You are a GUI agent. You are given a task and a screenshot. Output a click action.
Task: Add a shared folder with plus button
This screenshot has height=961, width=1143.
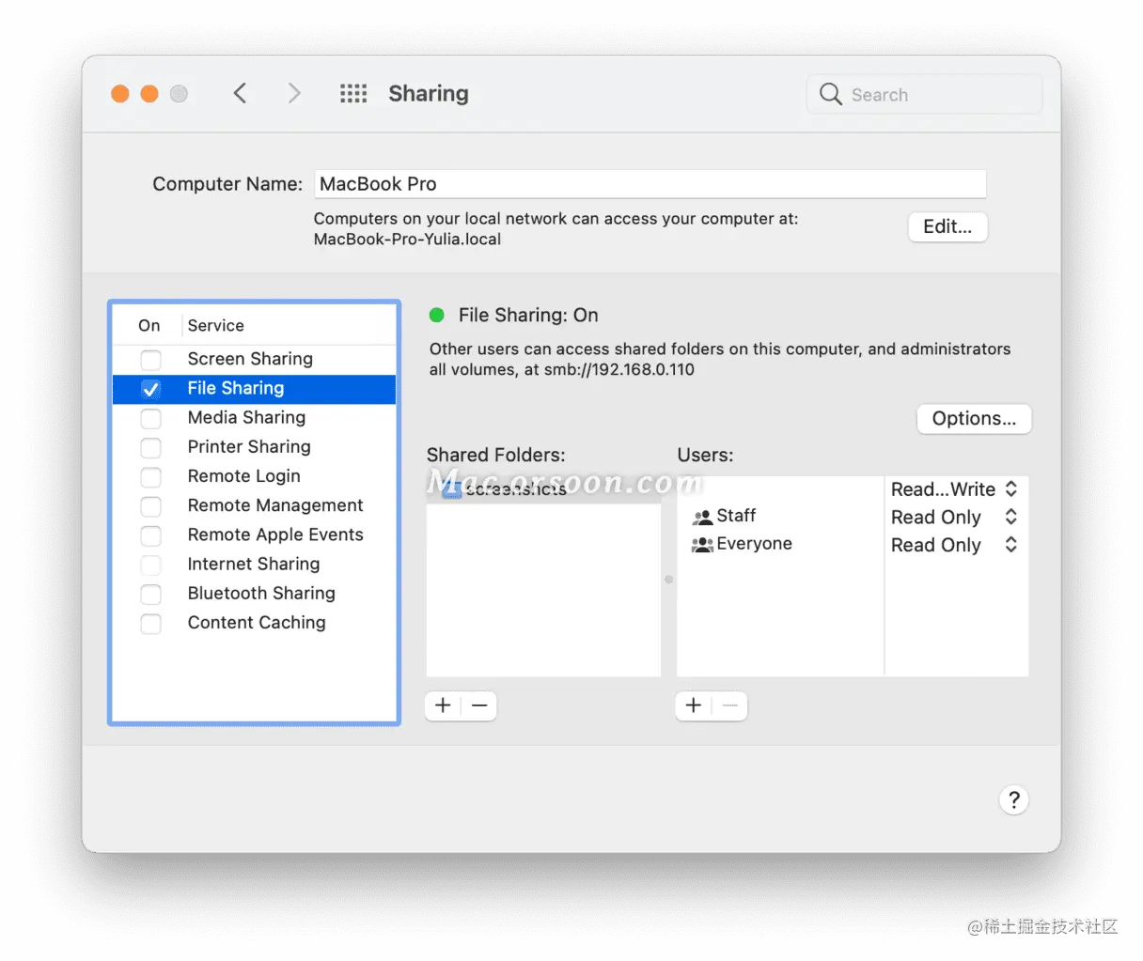444,705
